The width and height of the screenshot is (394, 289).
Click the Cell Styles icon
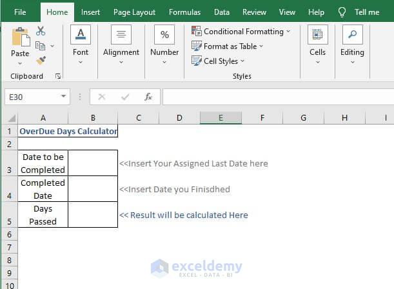pyautogui.click(x=196, y=61)
